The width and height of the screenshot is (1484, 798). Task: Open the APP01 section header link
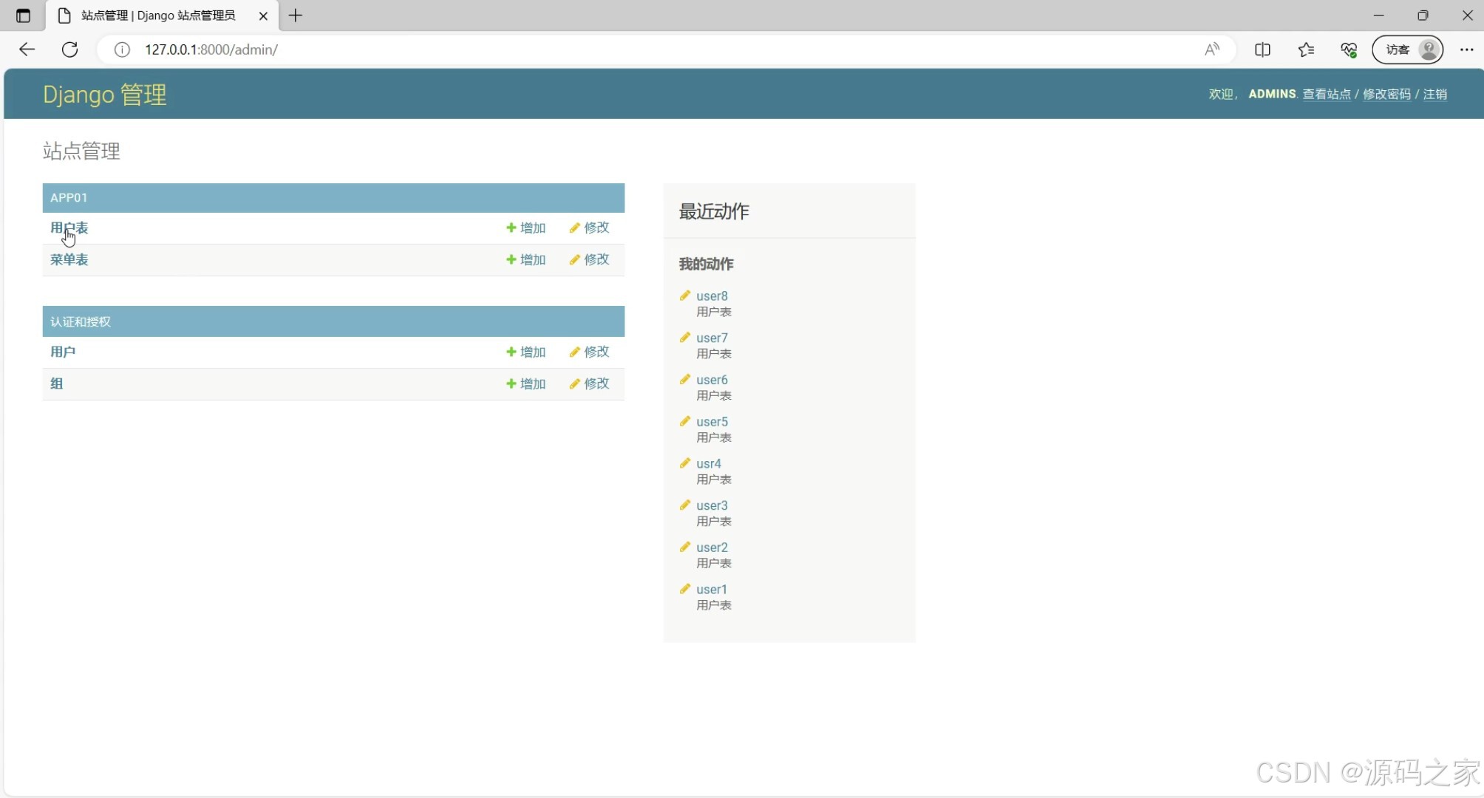coord(69,197)
